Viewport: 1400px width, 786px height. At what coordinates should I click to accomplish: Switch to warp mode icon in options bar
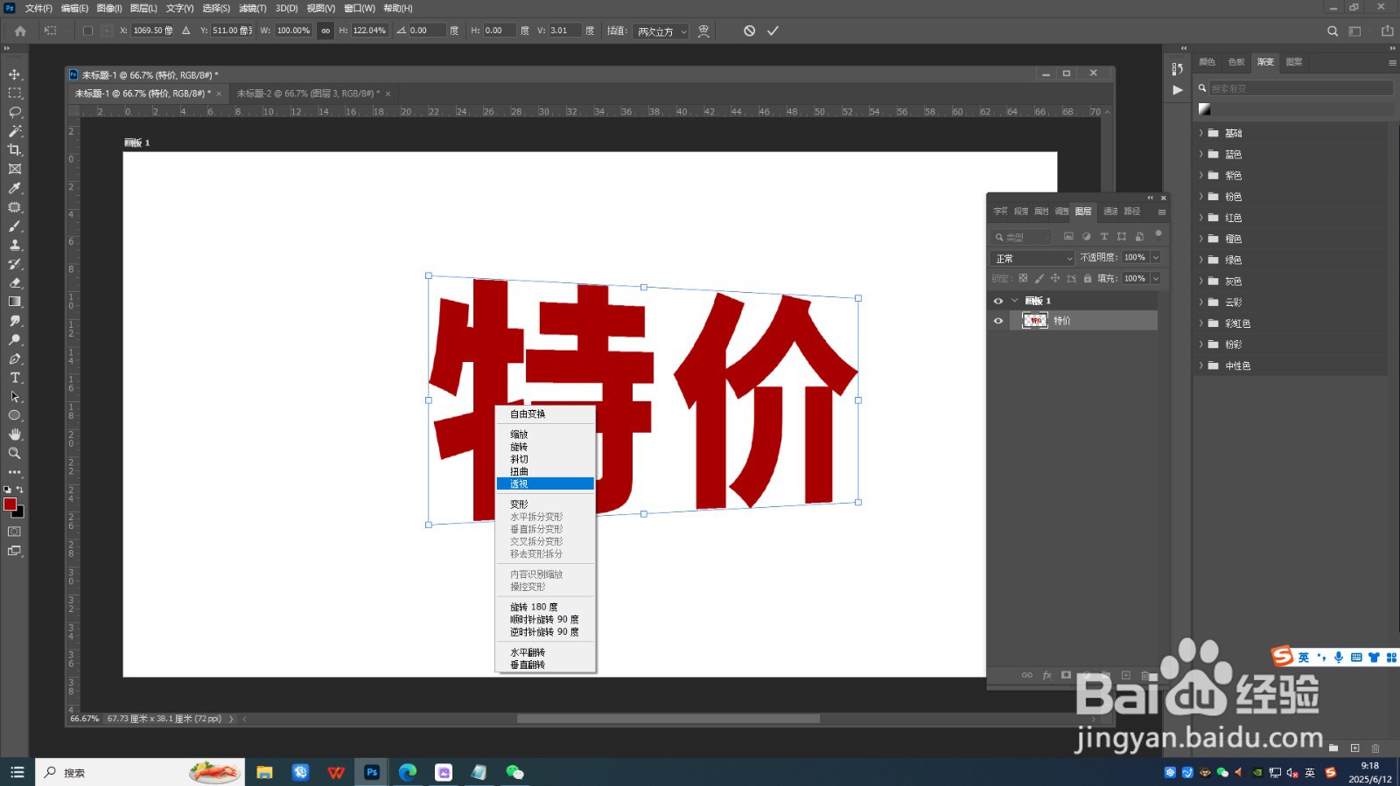[703, 31]
